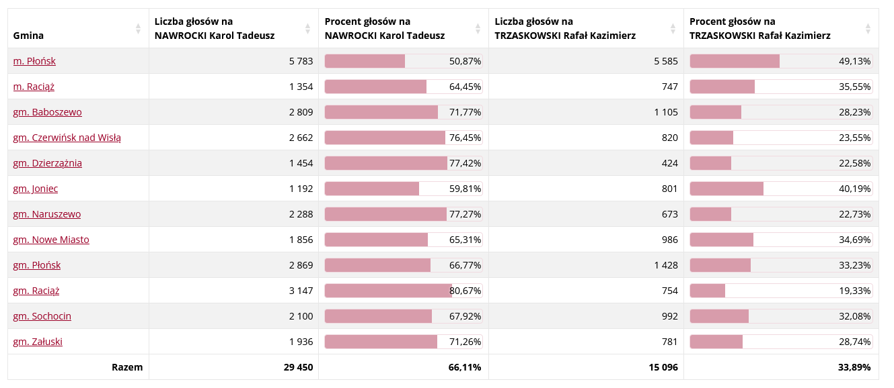The width and height of the screenshot is (894, 388).
Task: Go to gm. Sochocin results
Action: pyautogui.click(x=42, y=316)
